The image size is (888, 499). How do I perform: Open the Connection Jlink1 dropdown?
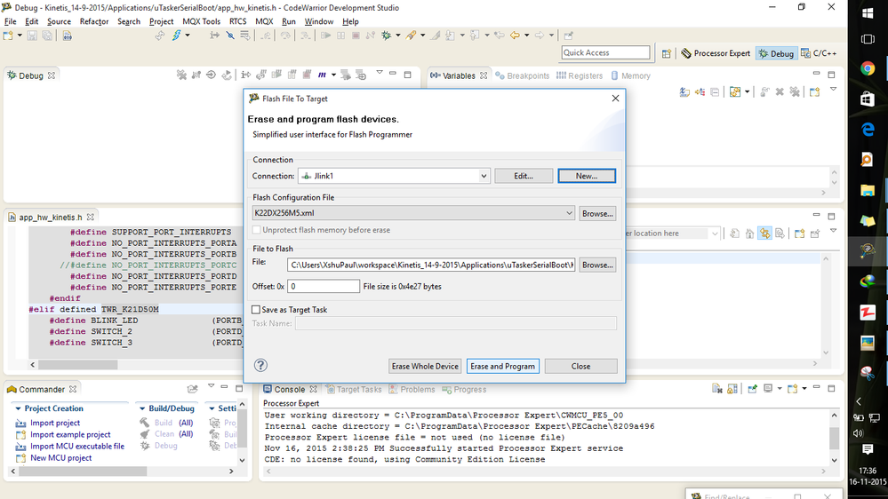pos(484,176)
